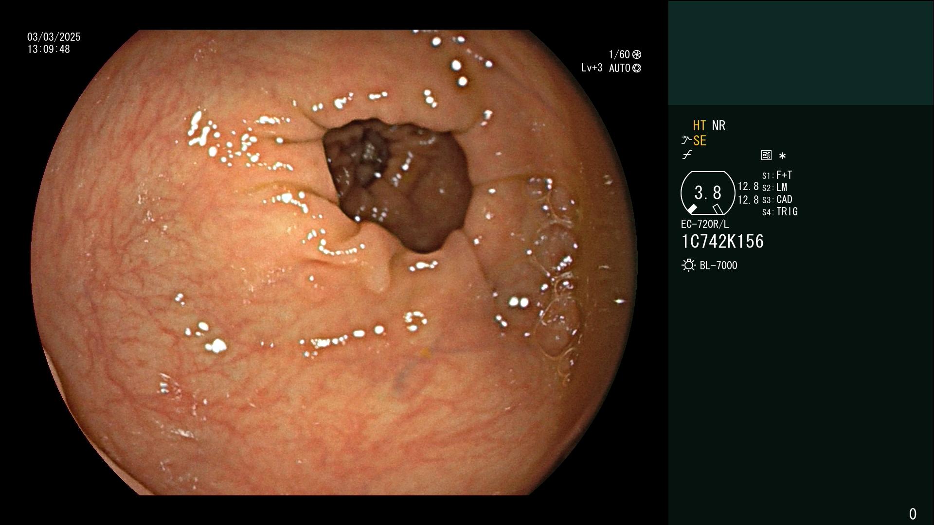Click the settings sliders icon

tap(766, 156)
